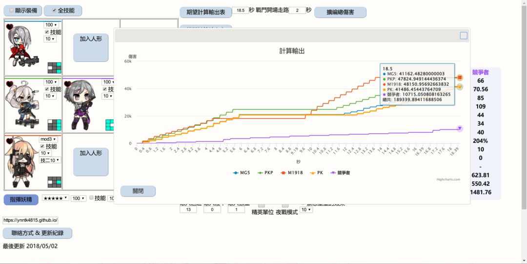
Task: Hide the 競爭者 series via chart legend
Action: (x=340, y=173)
